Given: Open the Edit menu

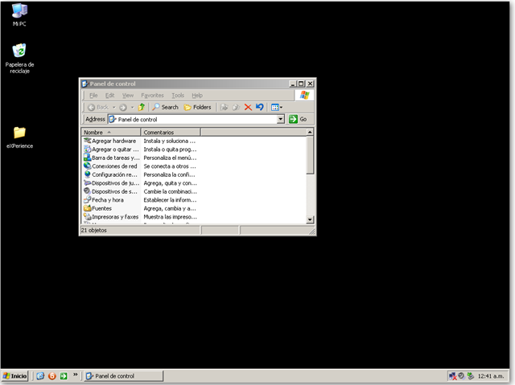Looking at the screenshot, I should [109, 96].
